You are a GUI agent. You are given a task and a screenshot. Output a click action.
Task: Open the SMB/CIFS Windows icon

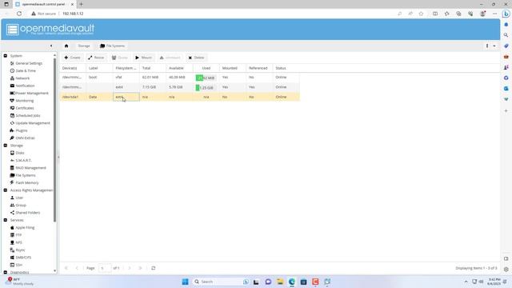(x=12, y=258)
